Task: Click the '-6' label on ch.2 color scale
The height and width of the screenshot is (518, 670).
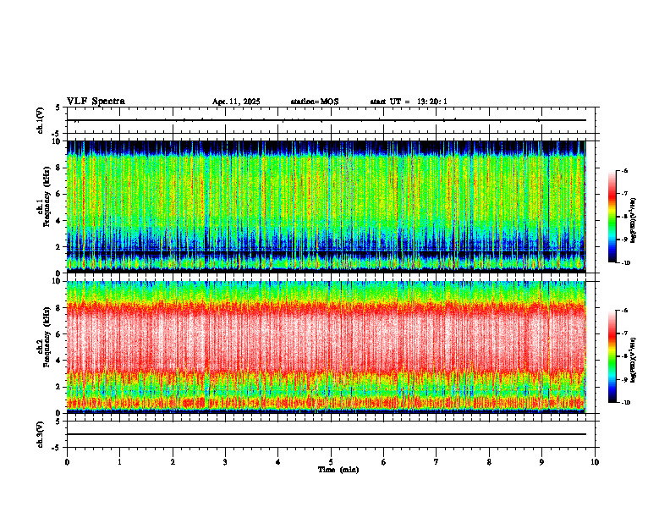Action: click(x=625, y=311)
